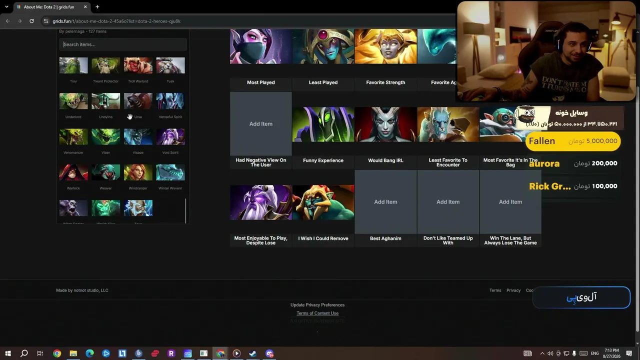This screenshot has width=640, height=360.
Task: Open File Explorer from taskbar
Action: tap(73, 353)
